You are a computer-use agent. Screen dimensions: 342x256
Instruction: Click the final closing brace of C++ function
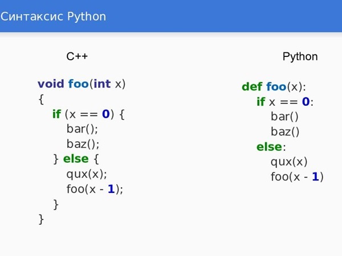[x=41, y=219]
